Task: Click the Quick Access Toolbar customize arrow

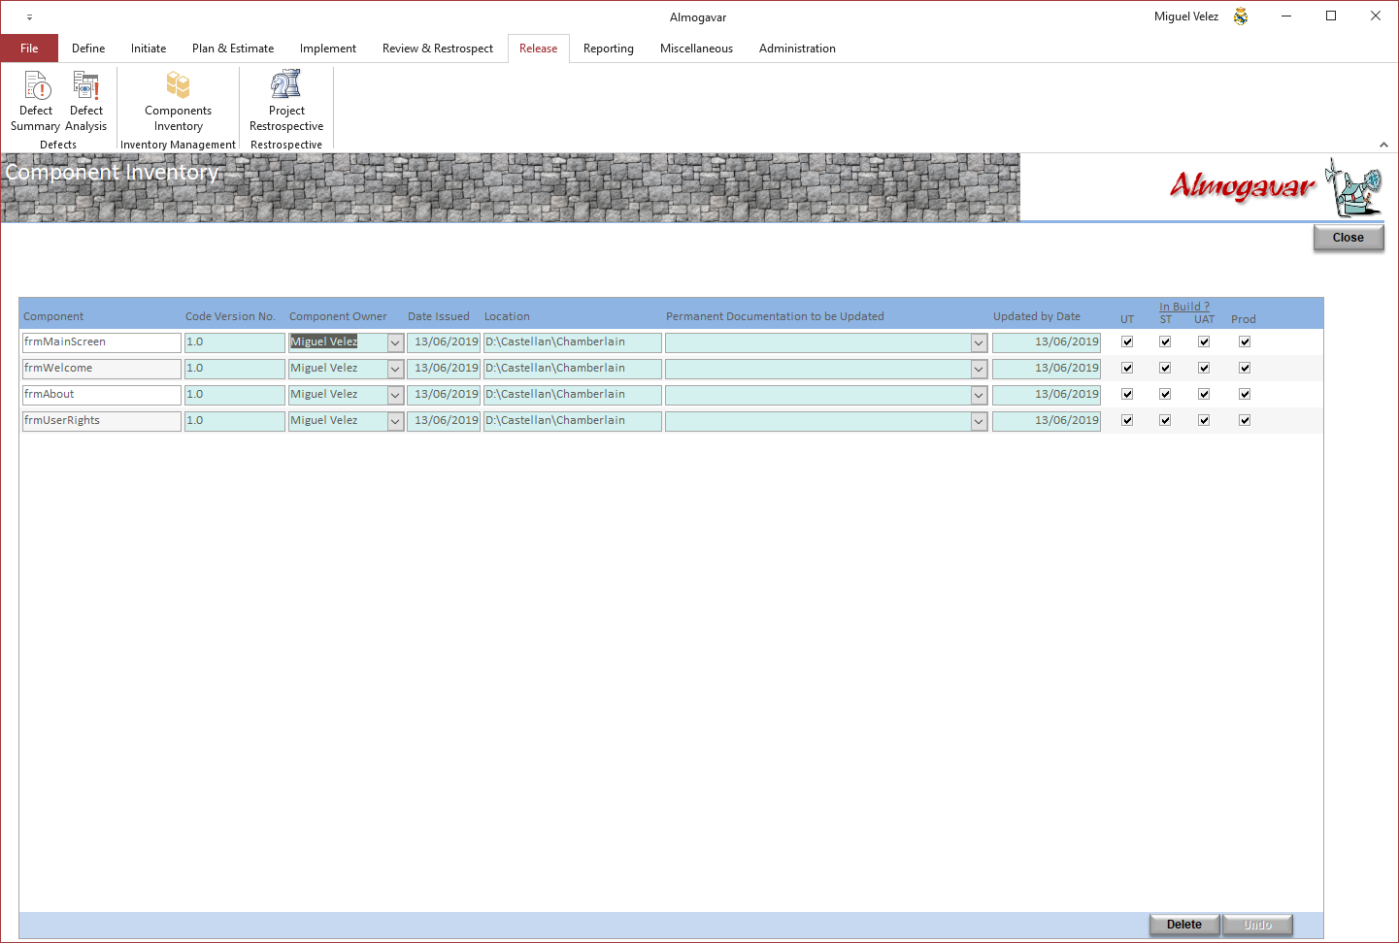Action: click(x=29, y=17)
